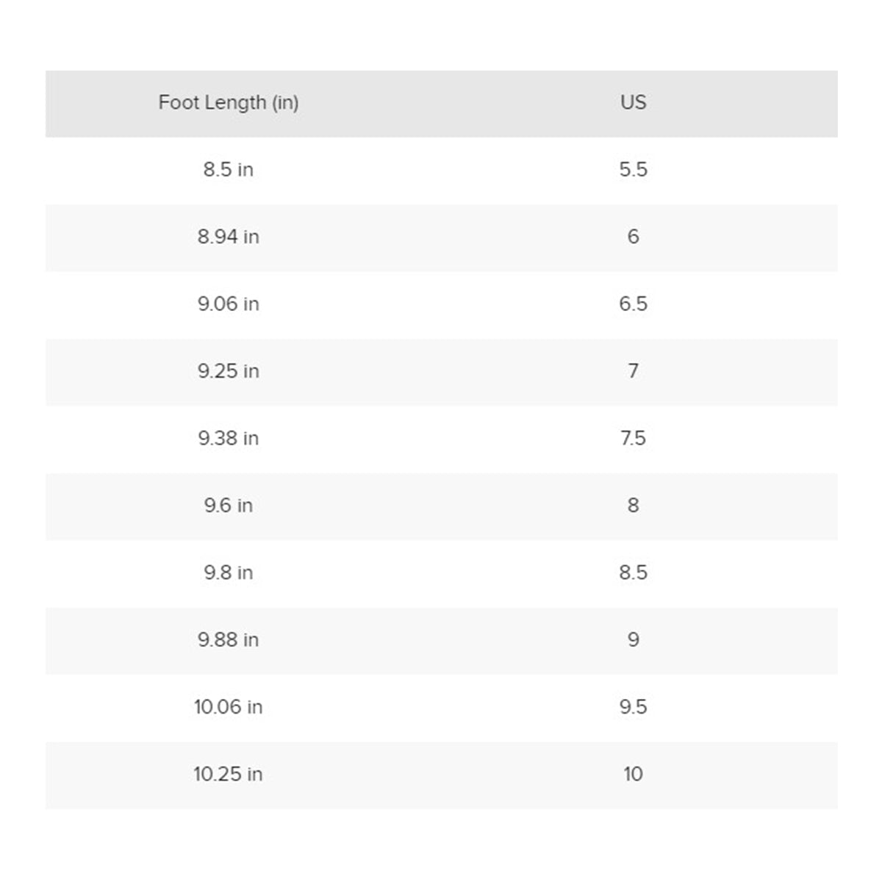The image size is (882, 882).
Task: Pick US size 7 cell
Action: [633, 371]
